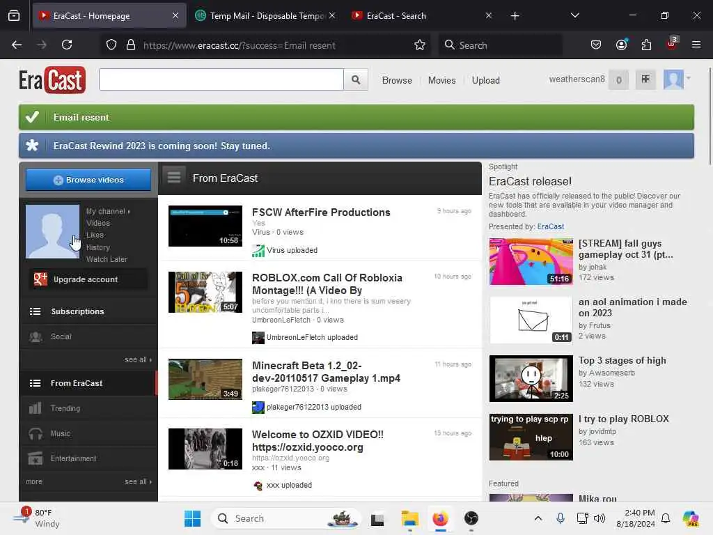Open I try to play ROBLOX thumbnail
Viewport: 713px width, 535px height.
(531, 437)
